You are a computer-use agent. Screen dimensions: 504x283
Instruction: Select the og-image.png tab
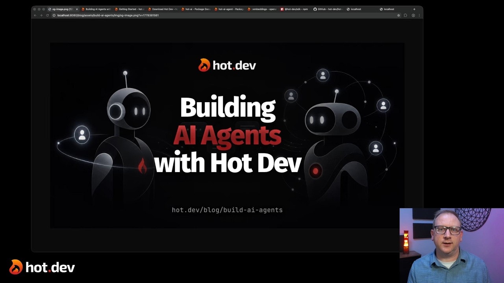(x=63, y=9)
